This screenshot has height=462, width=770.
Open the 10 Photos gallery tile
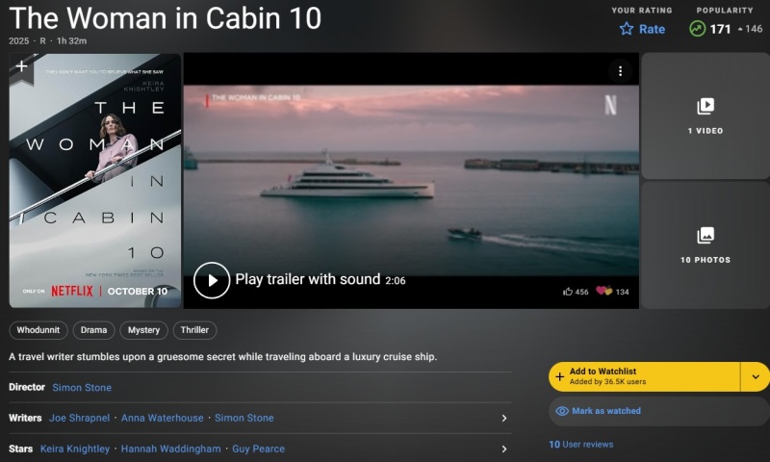[x=706, y=245]
